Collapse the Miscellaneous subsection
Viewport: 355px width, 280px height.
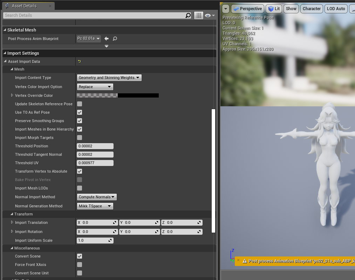[x=12, y=248]
